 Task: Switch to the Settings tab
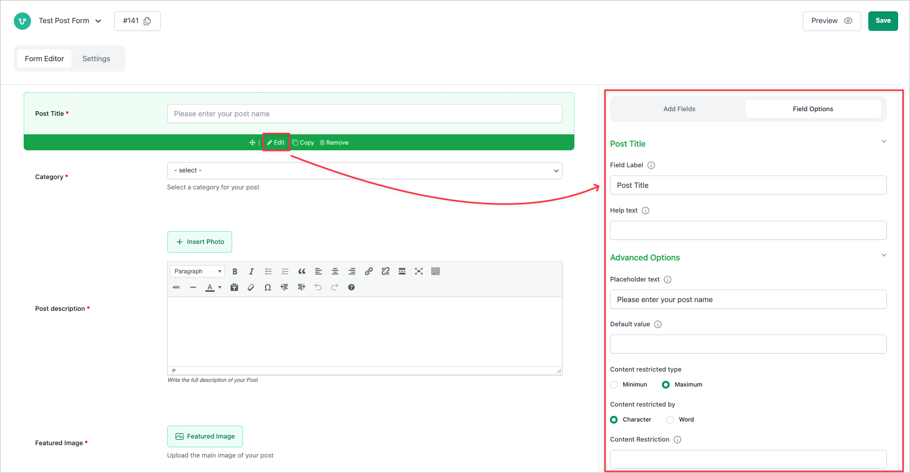click(96, 58)
